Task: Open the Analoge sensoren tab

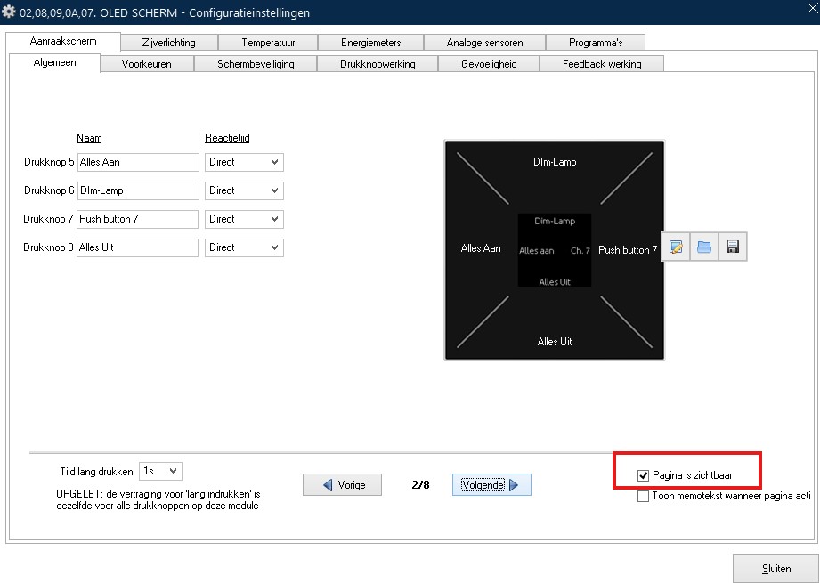Action: click(x=484, y=43)
